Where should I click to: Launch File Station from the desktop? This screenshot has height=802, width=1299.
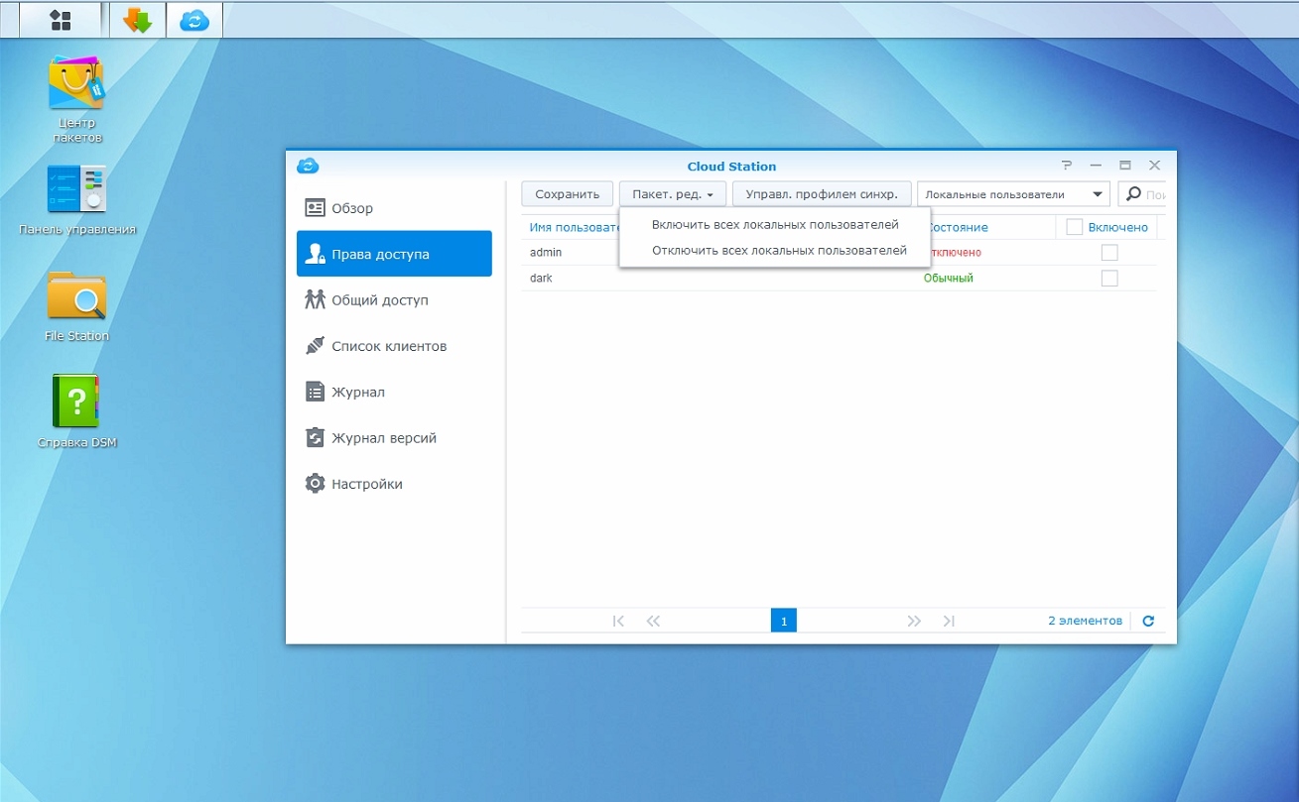point(76,306)
